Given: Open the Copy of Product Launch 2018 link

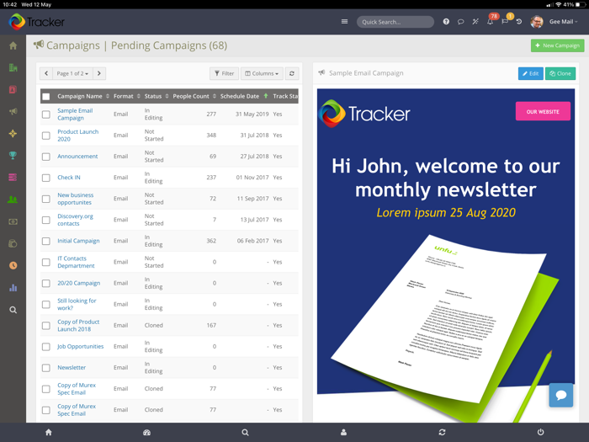Looking at the screenshot, I should click(x=78, y=325).
